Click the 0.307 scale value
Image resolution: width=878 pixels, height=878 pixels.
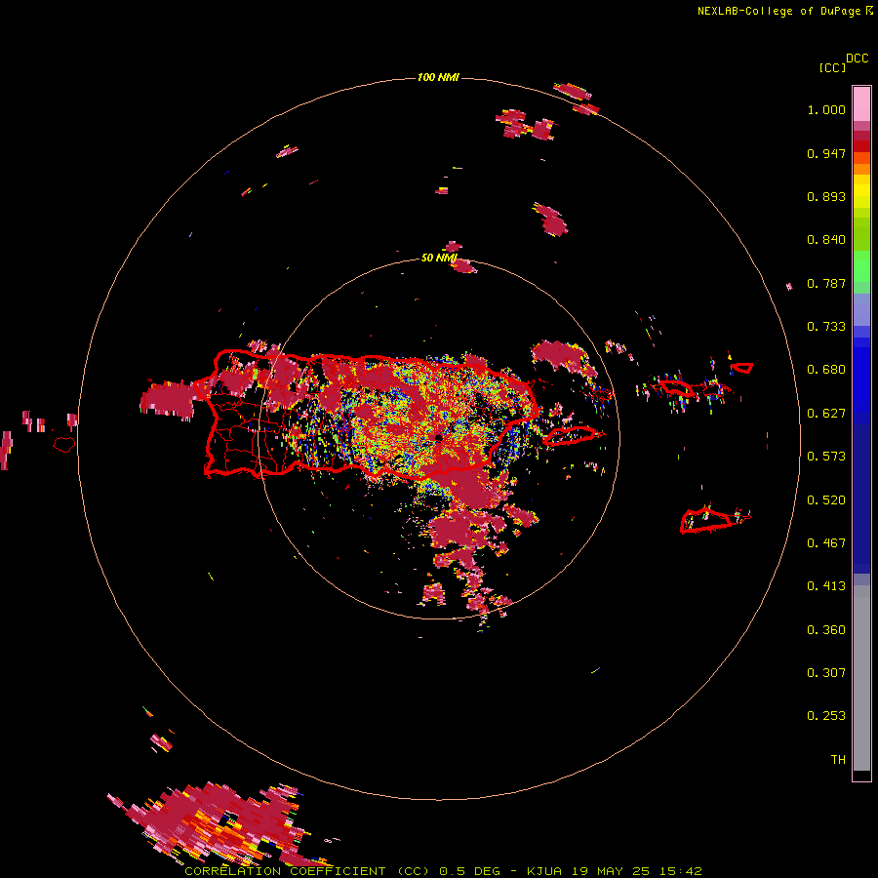(826, 673)
